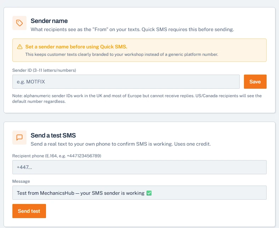Click the green checkmark emoji in message
This screenshot has height=228, width=279.
149,193
